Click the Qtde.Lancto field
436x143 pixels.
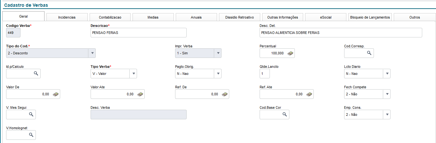coord(265,74)
